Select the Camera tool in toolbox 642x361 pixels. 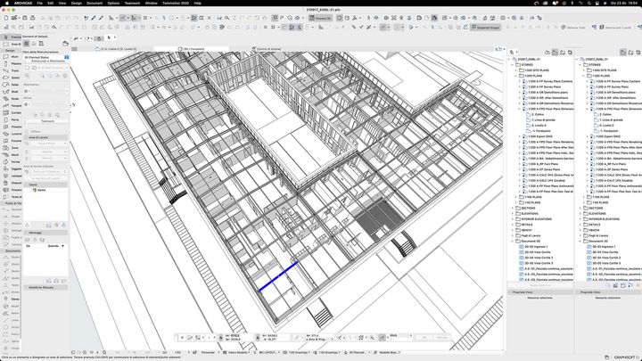tap(12, 244)
